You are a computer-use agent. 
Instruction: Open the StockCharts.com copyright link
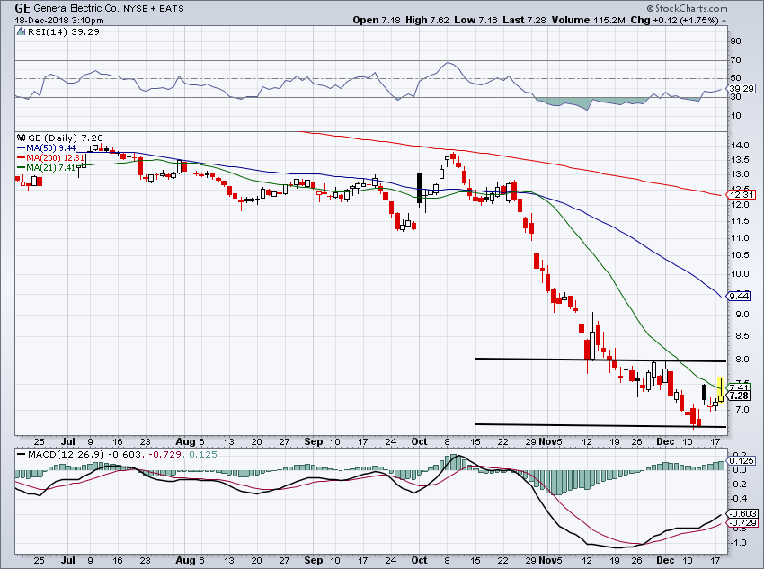(x=687, y=8)
